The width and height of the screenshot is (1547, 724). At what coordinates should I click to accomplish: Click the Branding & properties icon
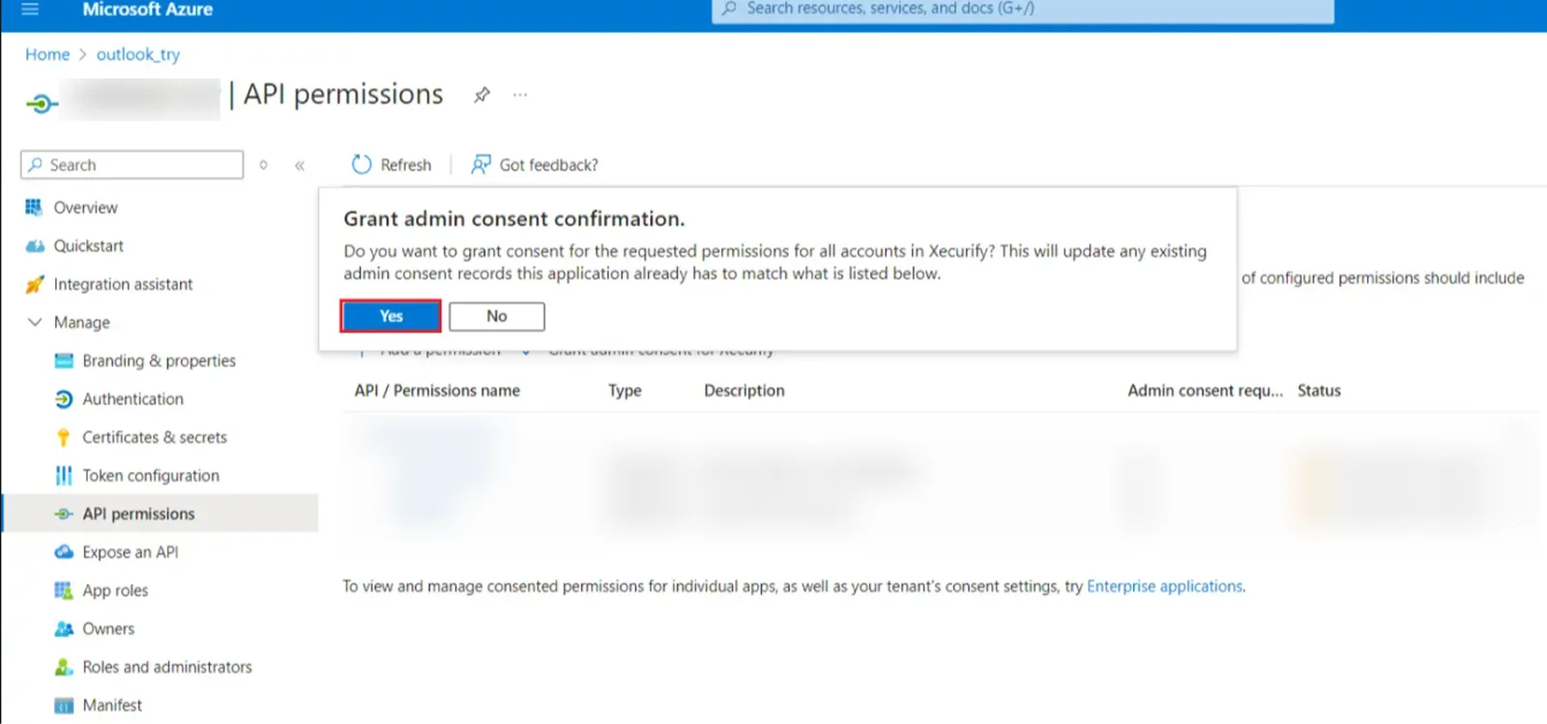[x=64, y=361]
